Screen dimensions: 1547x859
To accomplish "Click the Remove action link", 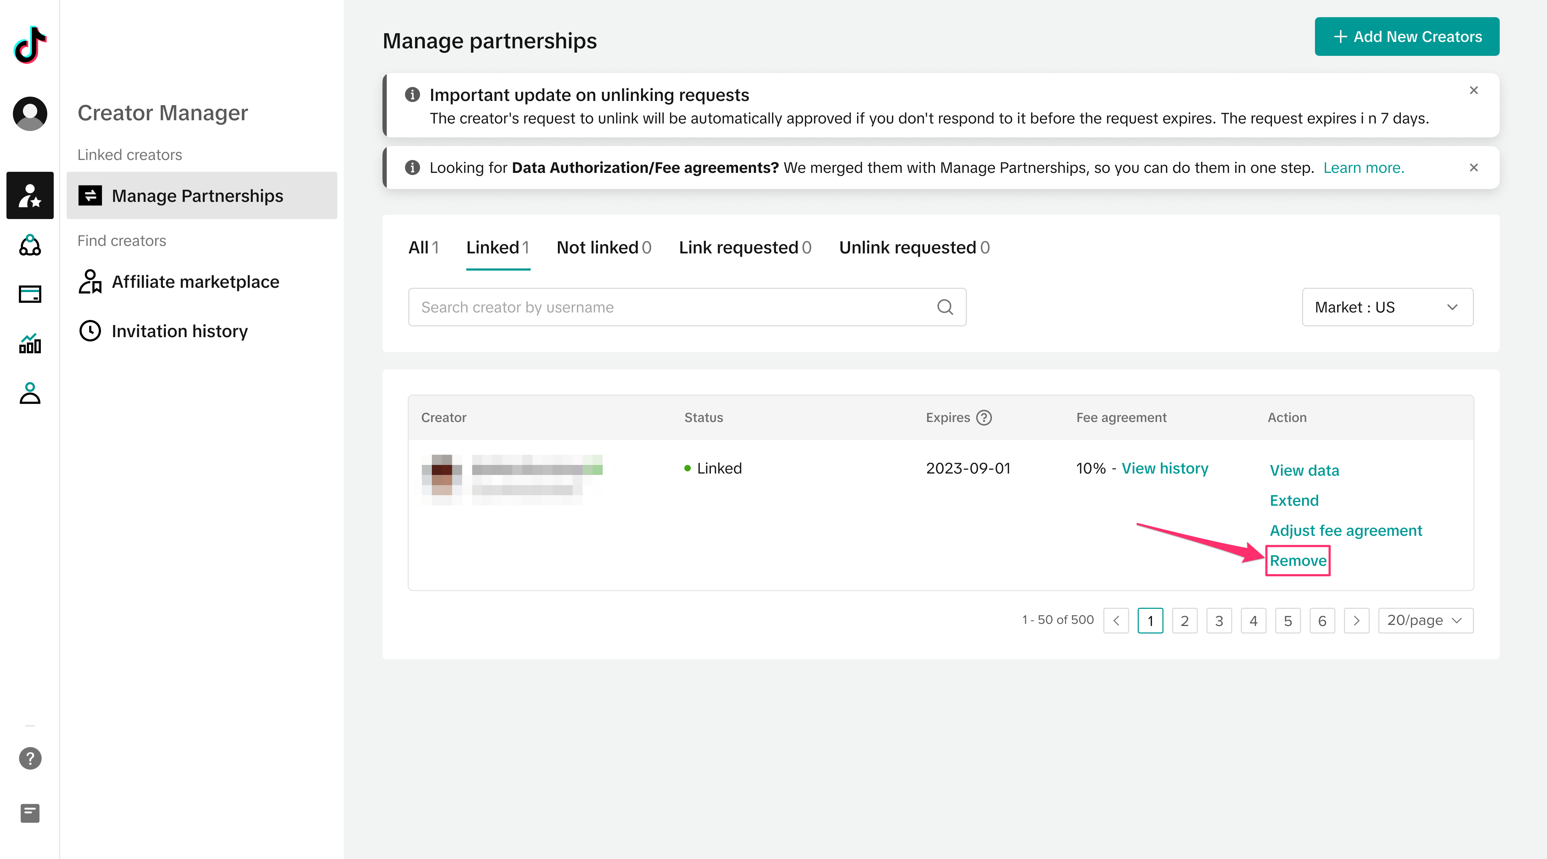I will click(x=1297, y=560).
